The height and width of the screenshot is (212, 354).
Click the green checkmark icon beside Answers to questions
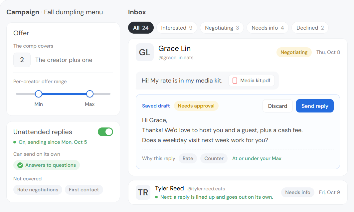[x=20, y=165]
